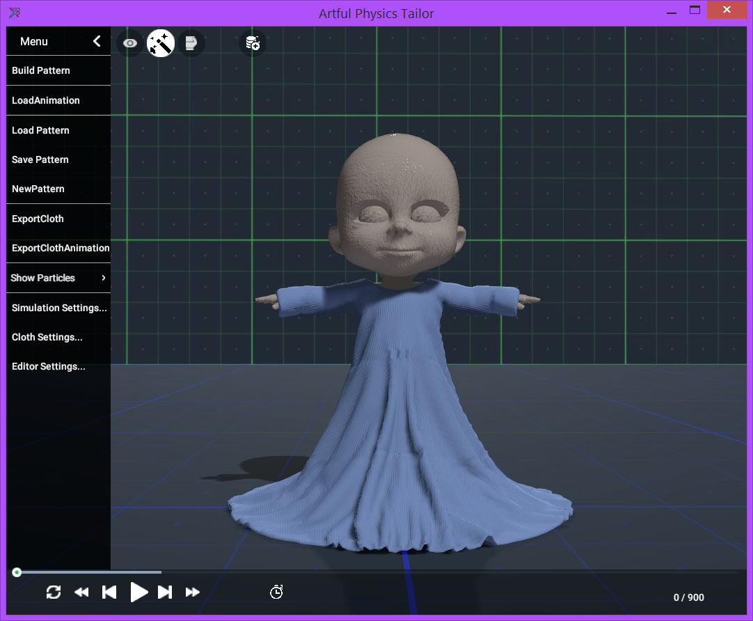Select the magic wand tool
This screenshot has height=621, width=753.
pyautogui.click(x=160, y=43)
